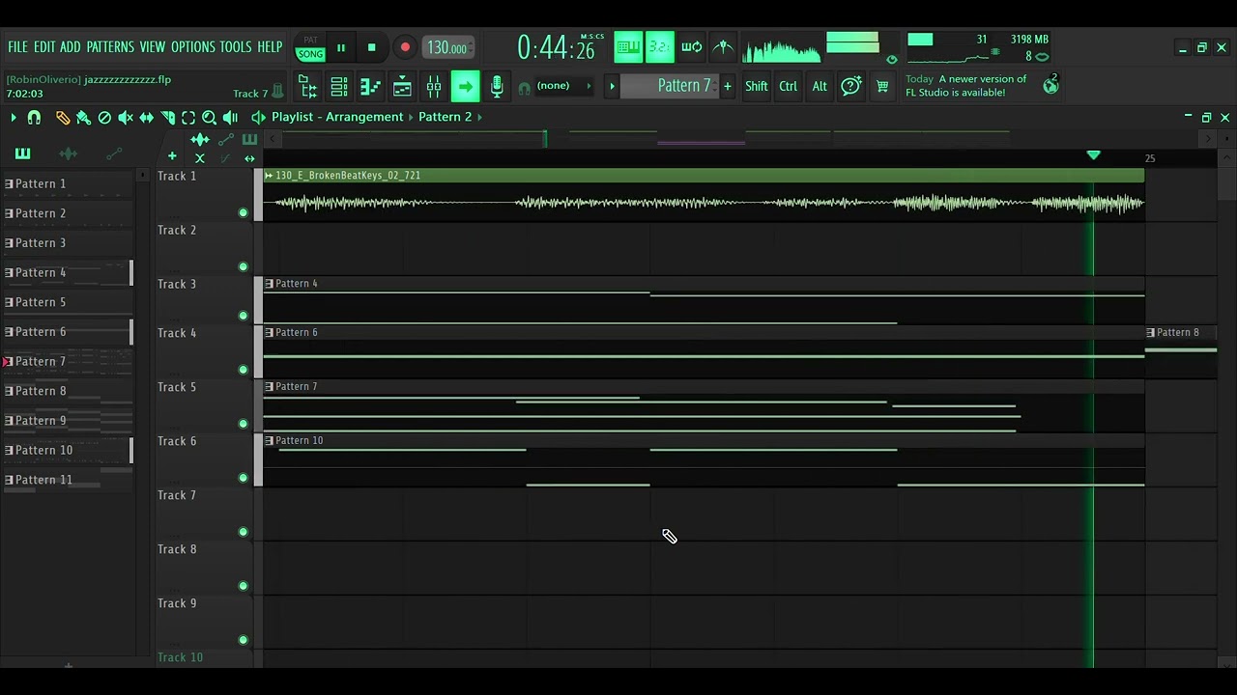
Task: Toggle typing keyboard to piano icon
Action: (x=628, y=46)
